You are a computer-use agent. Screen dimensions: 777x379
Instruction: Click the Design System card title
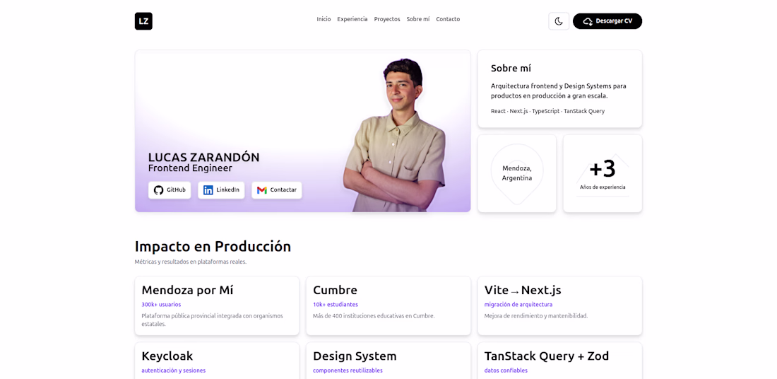coord(355,356)
